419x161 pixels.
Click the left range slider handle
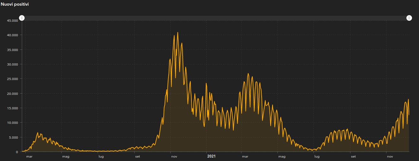21,18
